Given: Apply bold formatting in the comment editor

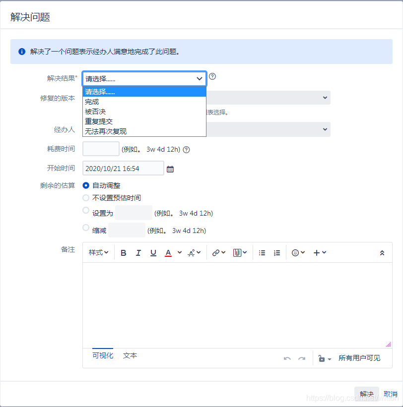Looking at the screenshot, I should click(x=123, y=252).
